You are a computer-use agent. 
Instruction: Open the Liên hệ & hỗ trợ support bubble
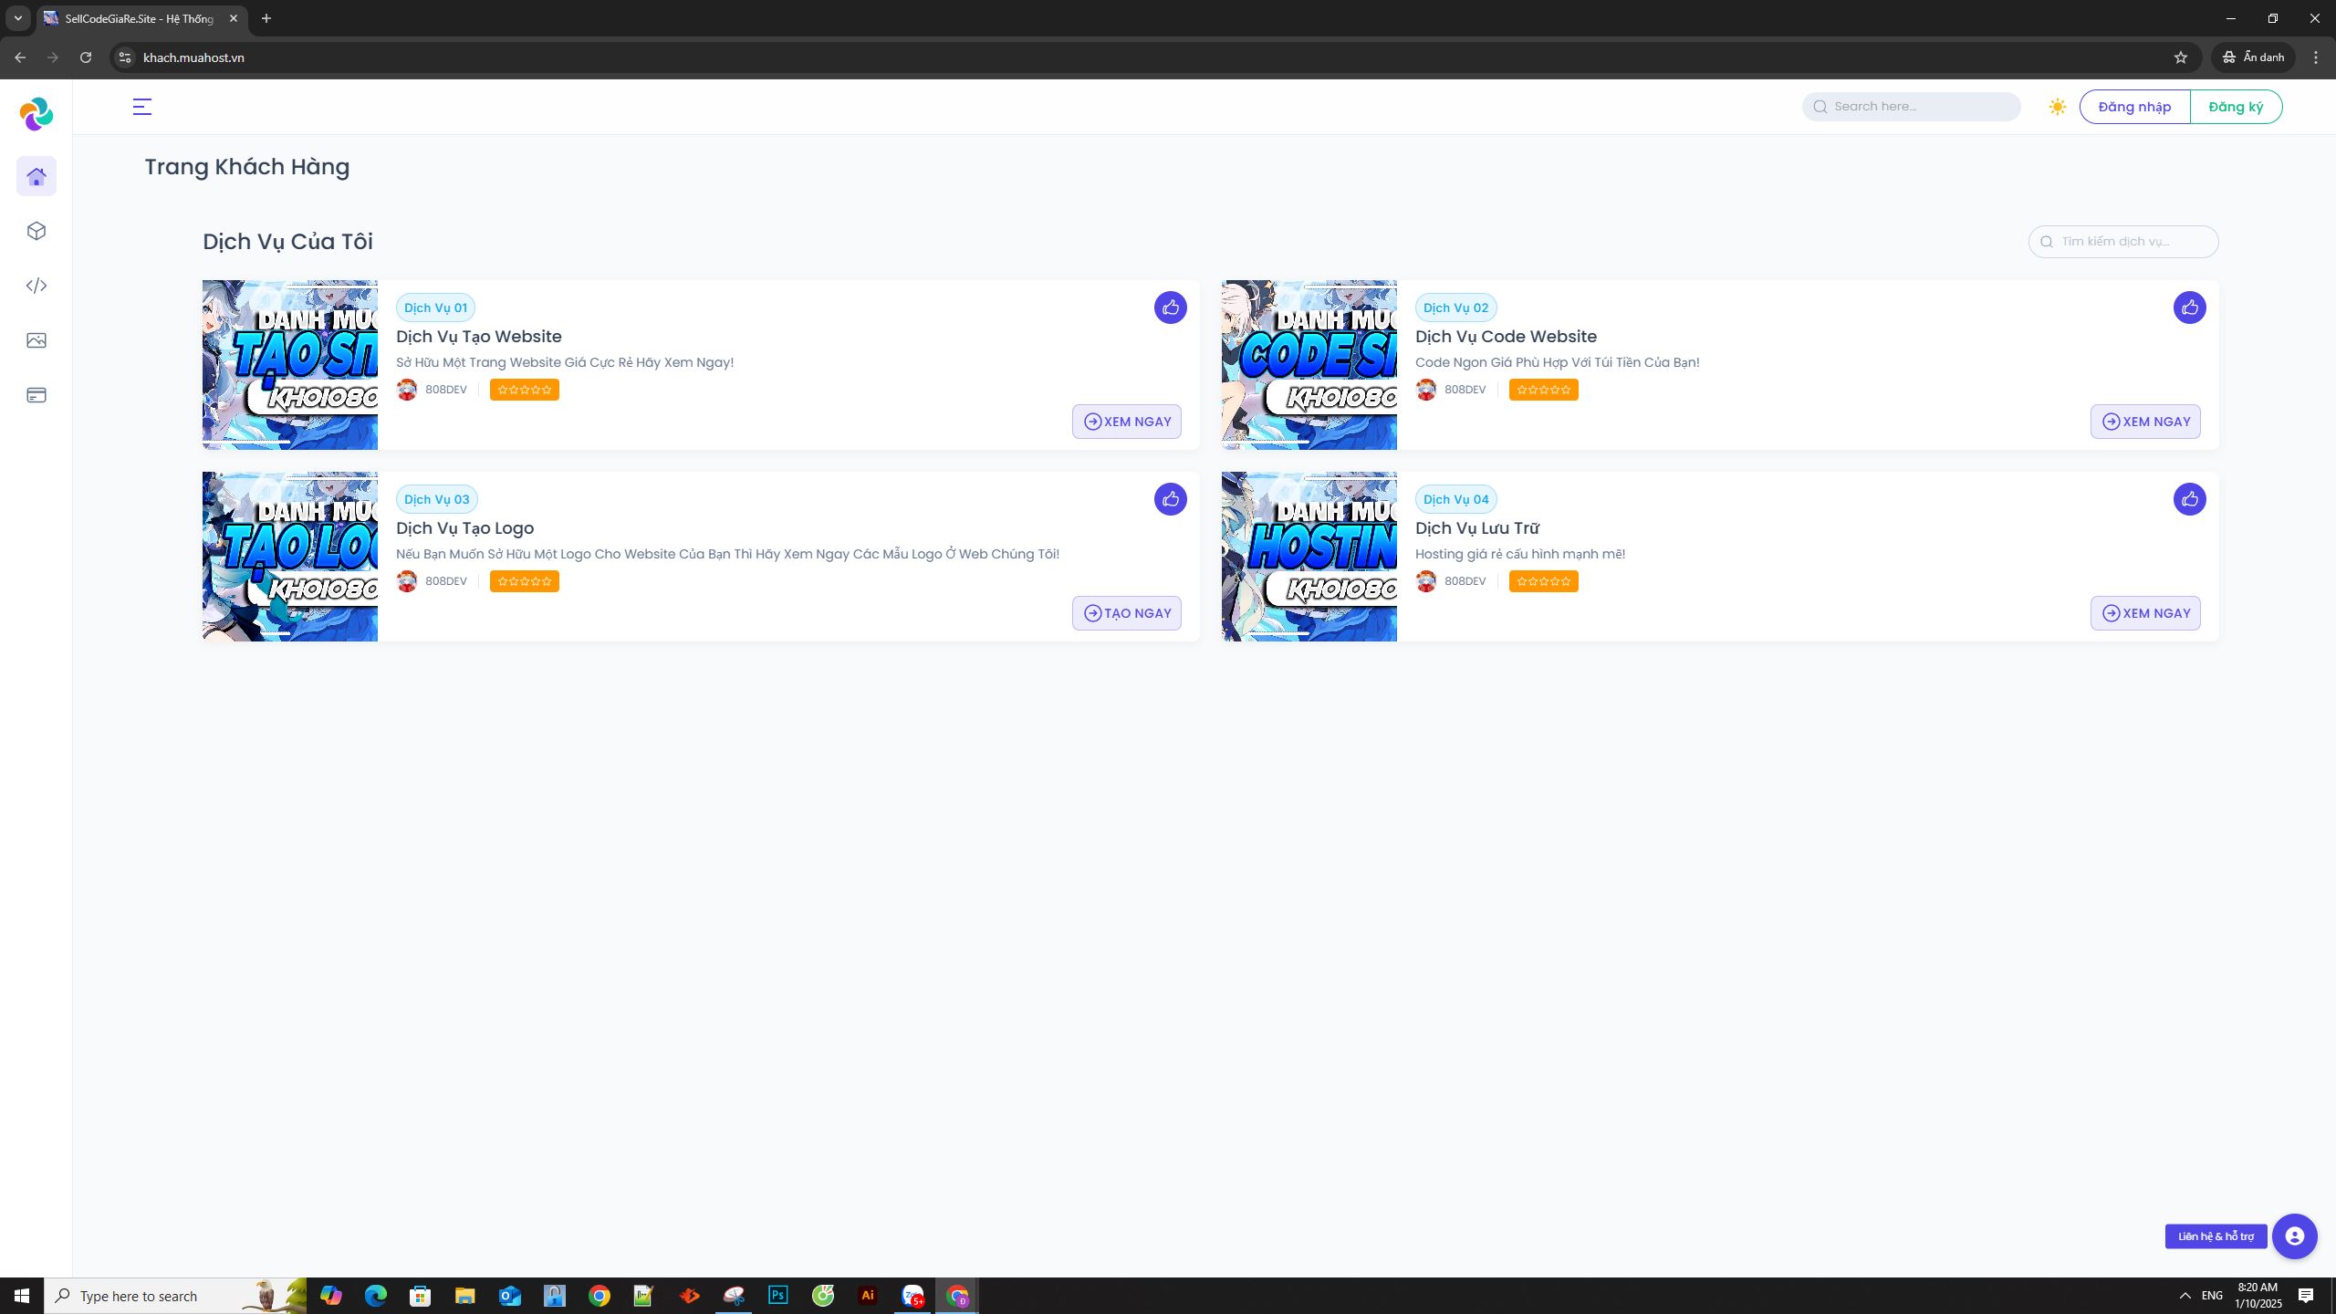(x=2295, y=1236)
